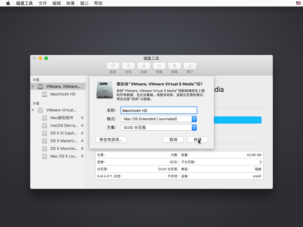Select the VMware internal disk icon in the sidebar
The height and width of the screenshot is (227, 303).
pos(40,87)
